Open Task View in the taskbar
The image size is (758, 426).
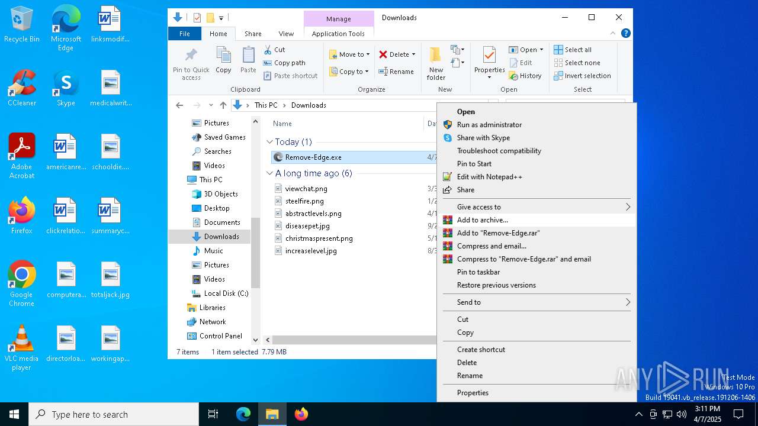pos(213,414)
